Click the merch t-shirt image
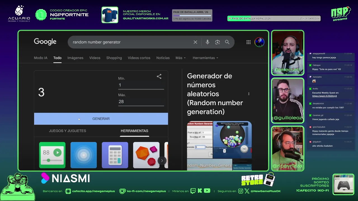The width and height of the screenshot is (358, 201). pos(110,15)
